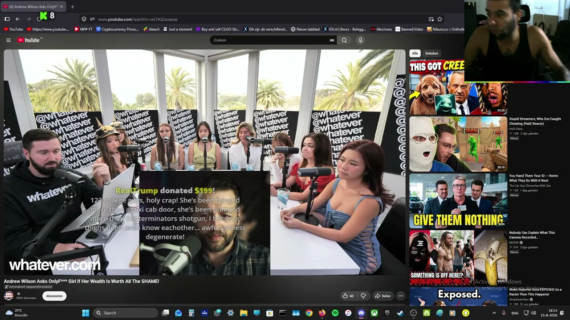Open the 'AlexJones' bookmark
Viewport: 570px width, 320px height.
click(x=381, y=29)
